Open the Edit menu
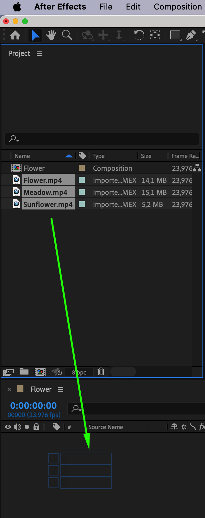This screenshot has height=518, width=205. pyautogui.click(x=133, y=7)
